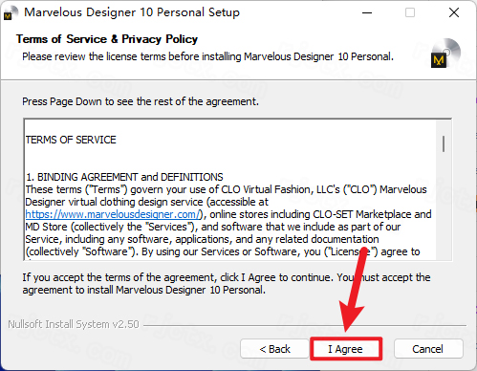The image size is (477, 371).
Task: Click the disabled maximize window button
Action: [410, 13]
